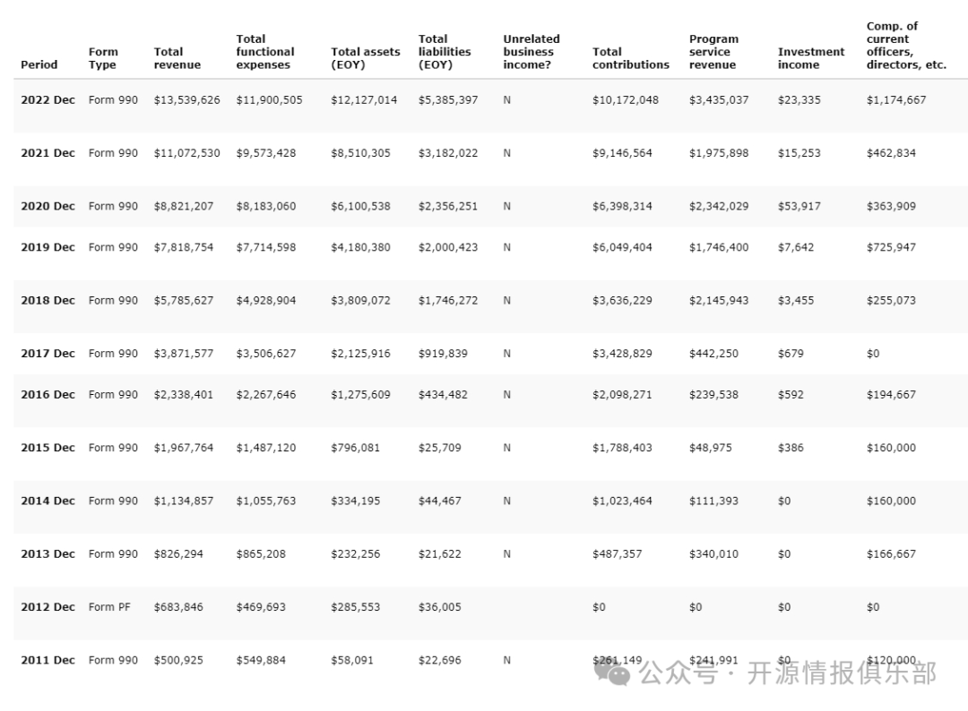Sort by the Form Type column header
968x711 pixels.
(x=103, y=58)
